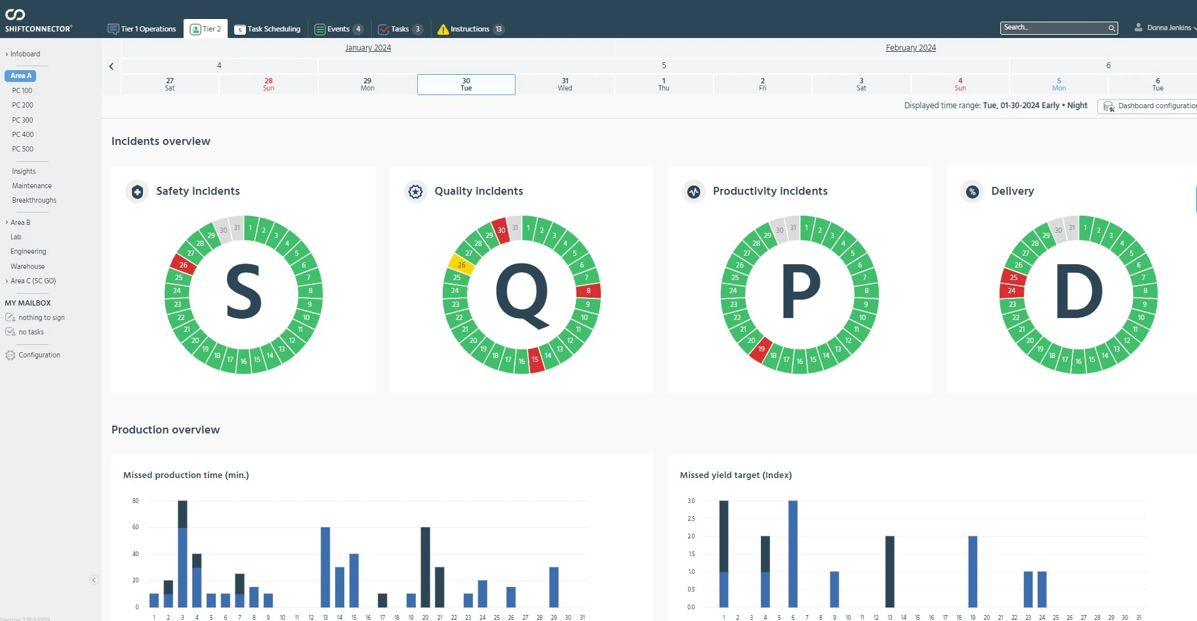Click the ShiftConnector logo

38,20
